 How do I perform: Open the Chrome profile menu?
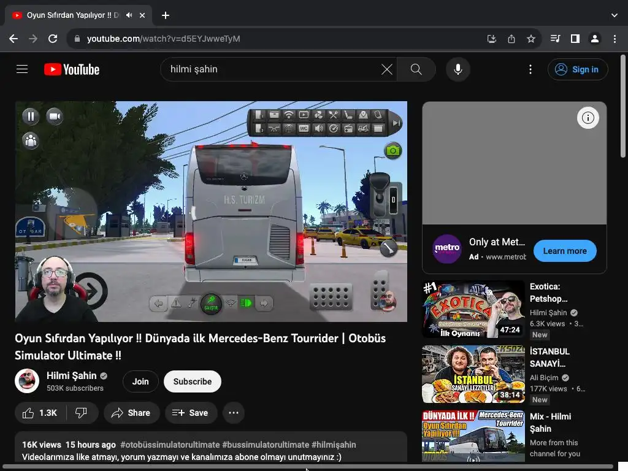(x=595, y=39)
